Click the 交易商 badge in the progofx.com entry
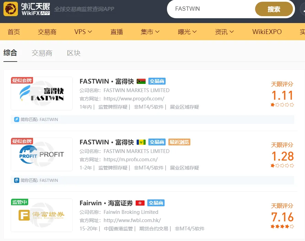 [x=157, y=81]
